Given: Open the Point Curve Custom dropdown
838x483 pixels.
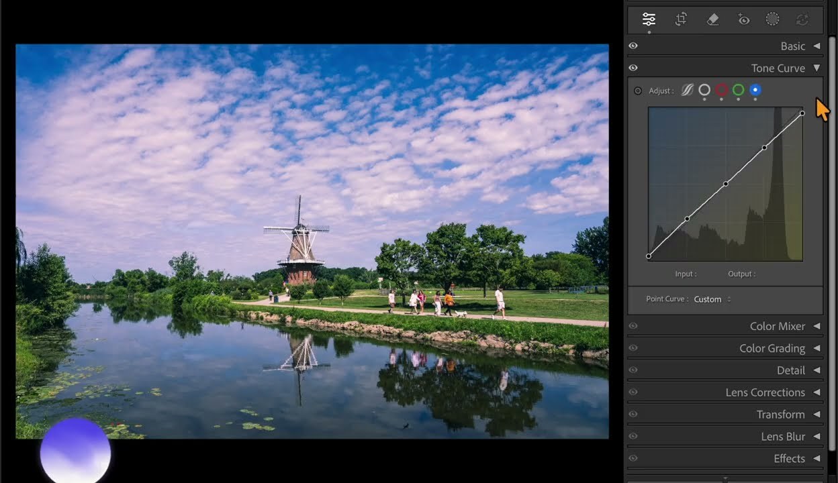Looking at the screenshot, I should click(712, 299).
